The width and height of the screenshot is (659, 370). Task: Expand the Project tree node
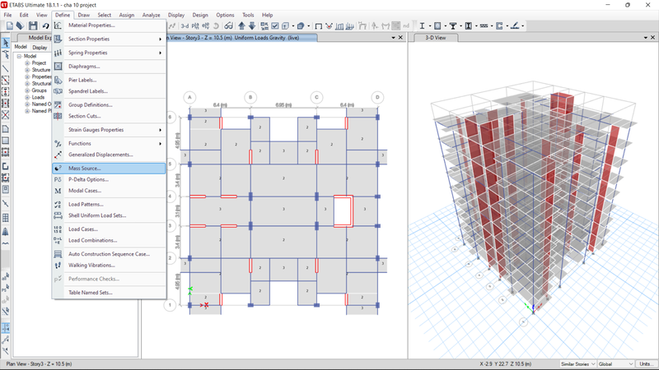click(27, 63)
